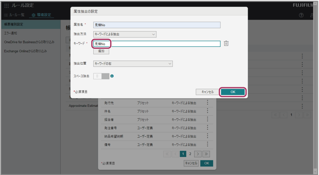Viewport: 319px width, 175px height.
Task: Expand the 抽出位置 dropdown
Action: pyautogui.click(x=133, y=64)
